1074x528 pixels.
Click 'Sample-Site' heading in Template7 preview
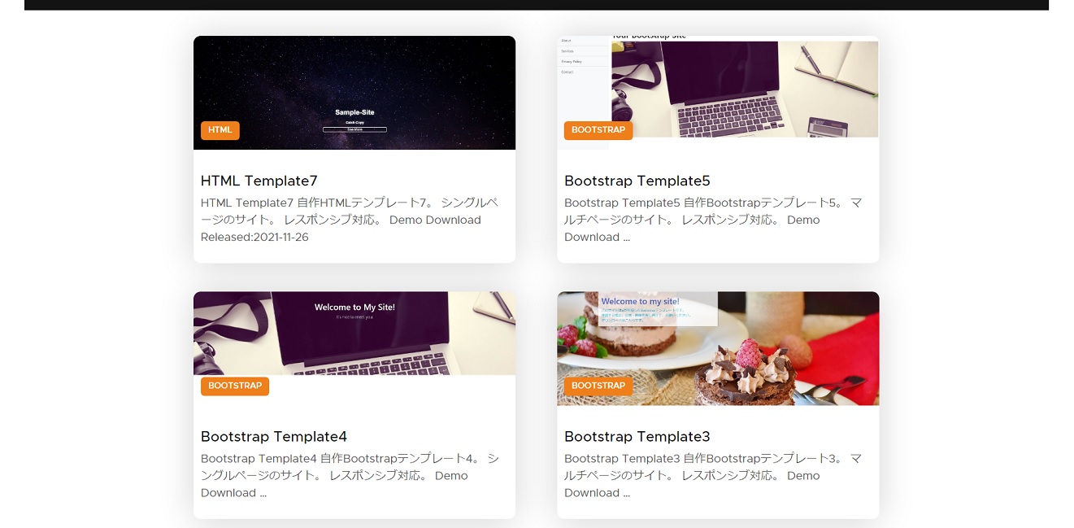pos(354,112)
